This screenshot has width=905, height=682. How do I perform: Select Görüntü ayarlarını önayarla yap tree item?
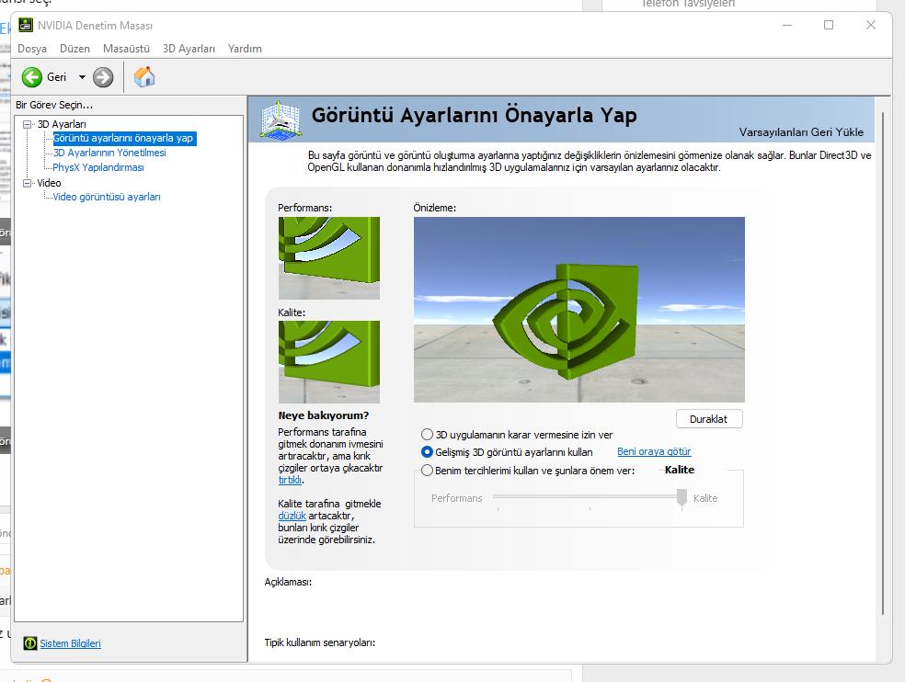(x=124, y=139)
